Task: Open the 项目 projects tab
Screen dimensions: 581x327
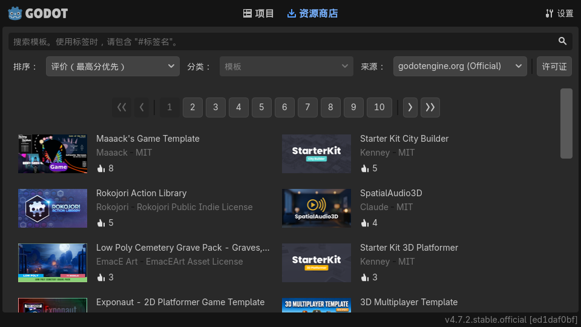Action: click(x=258, y=14)
